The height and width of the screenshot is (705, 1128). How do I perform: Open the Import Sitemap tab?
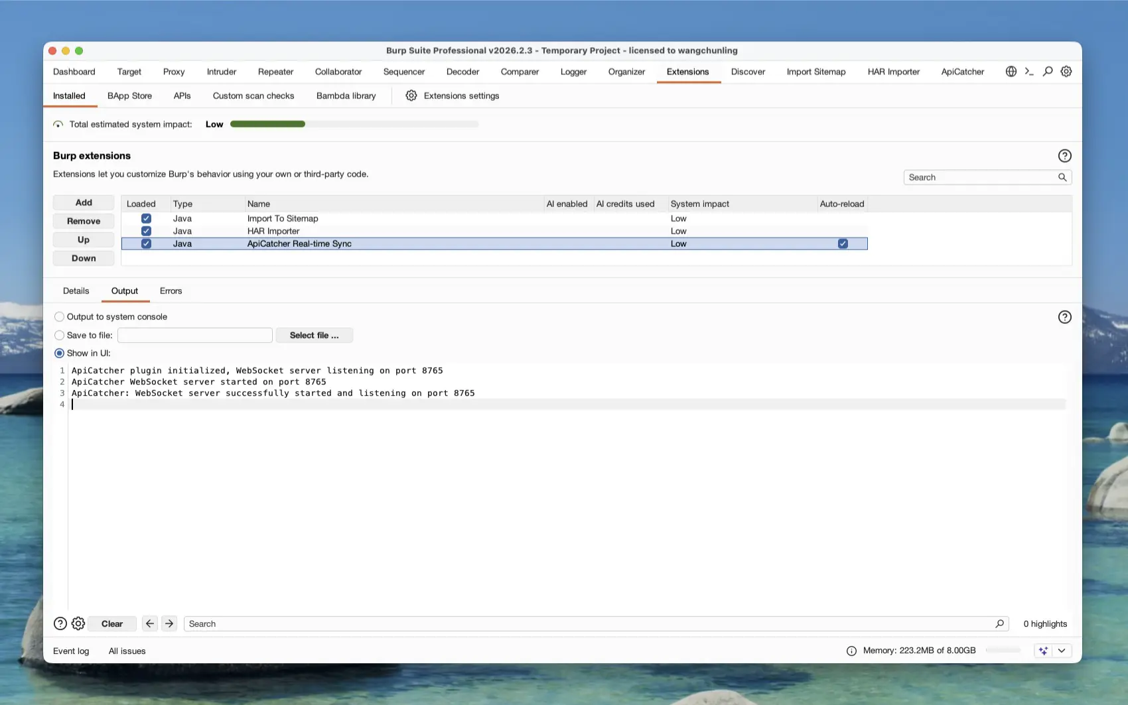click(816, 72)
